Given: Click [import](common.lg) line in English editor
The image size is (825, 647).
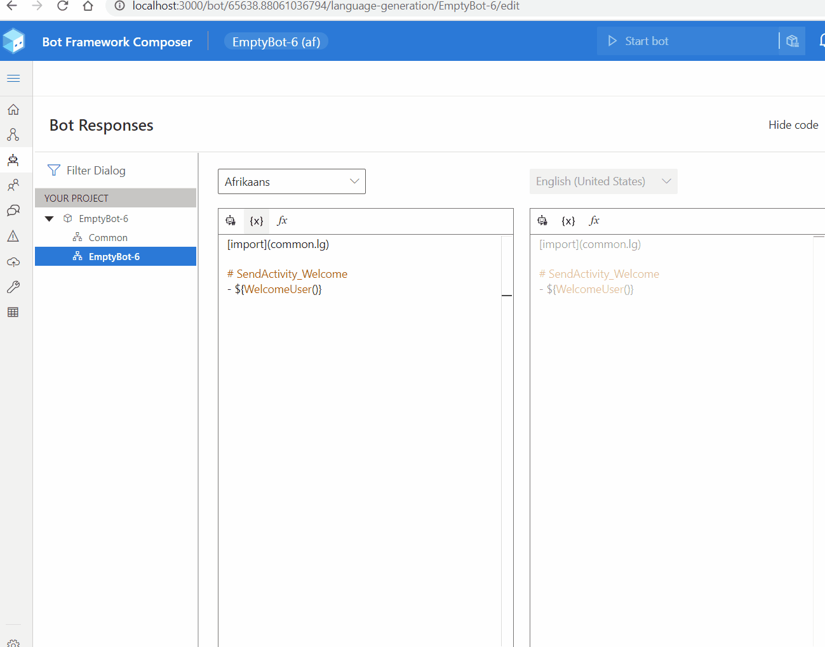Looking at the screenshot, I should click(590, 244).
